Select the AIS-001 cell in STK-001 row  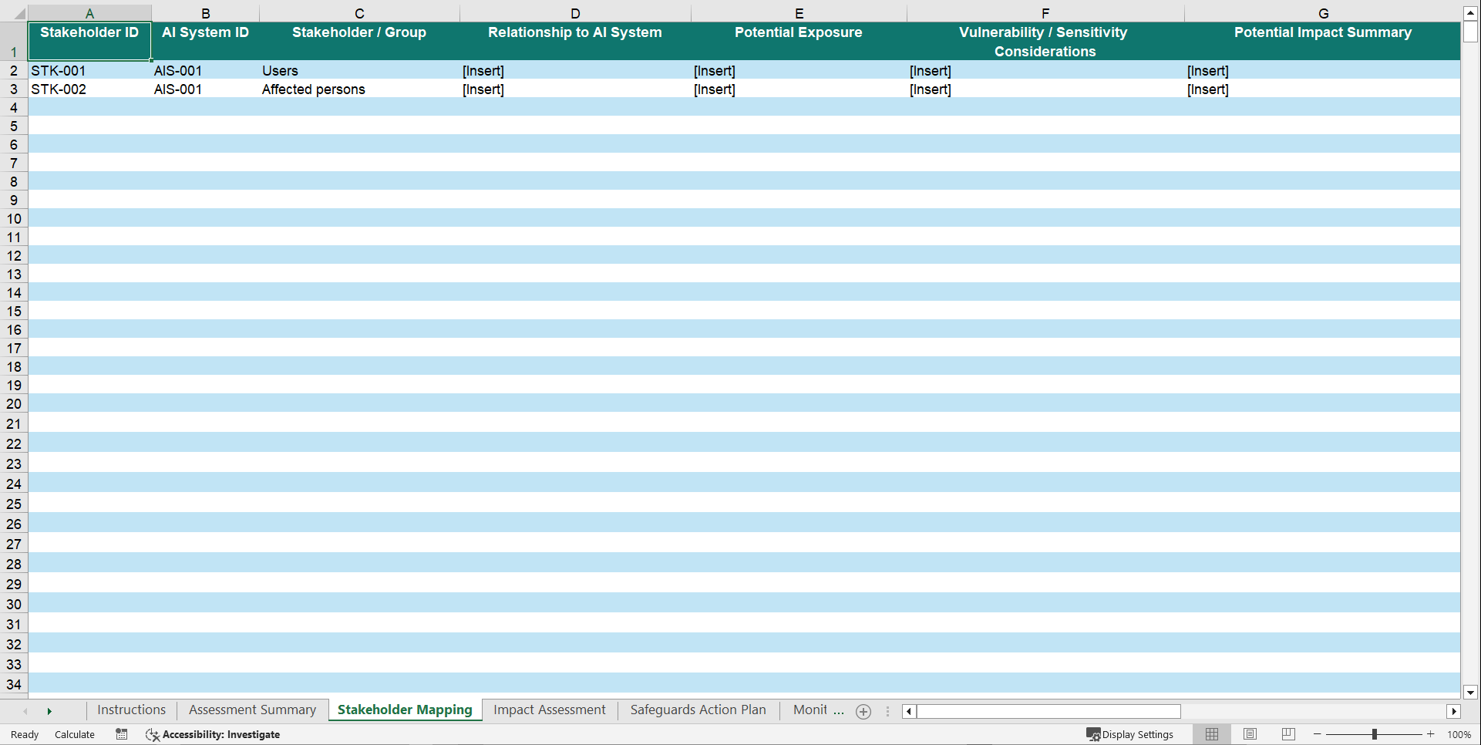205,70
